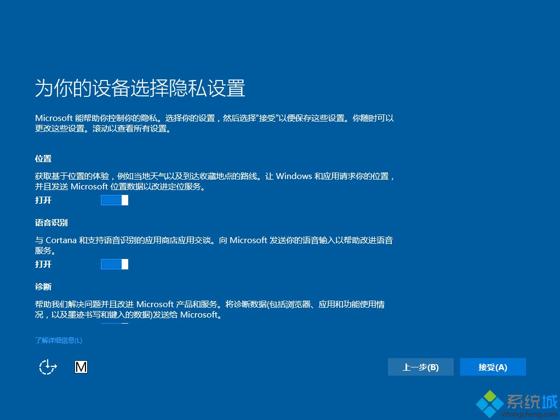The image size is (560, 420).
Task: Turn off the 位置 toggle
Action: [115, 200]
